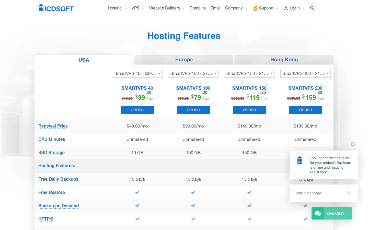Viewport: 368px width, 230px height.
Task: Click Free Restore checkmark for SmartVPS 100
Action: coord(193,192)
